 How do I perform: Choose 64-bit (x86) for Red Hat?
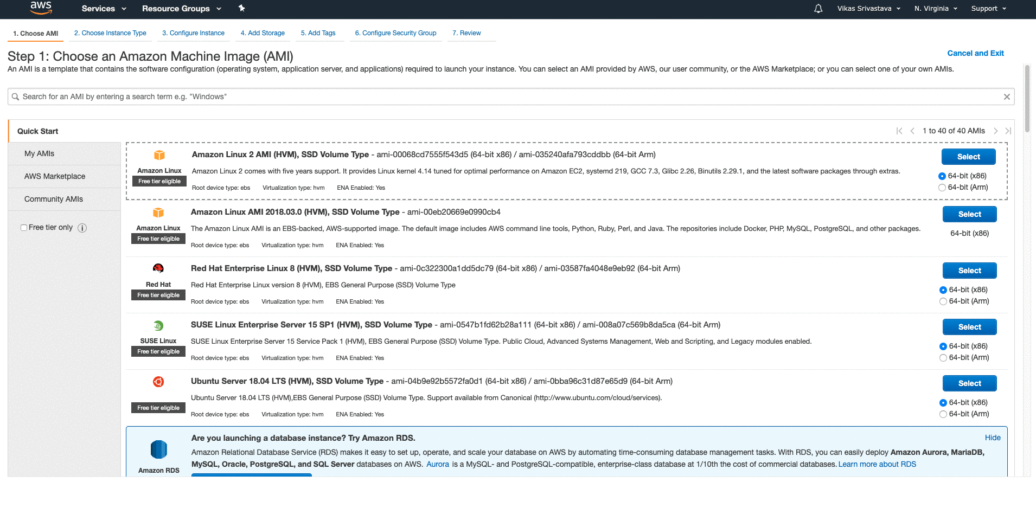pos(943,290)
